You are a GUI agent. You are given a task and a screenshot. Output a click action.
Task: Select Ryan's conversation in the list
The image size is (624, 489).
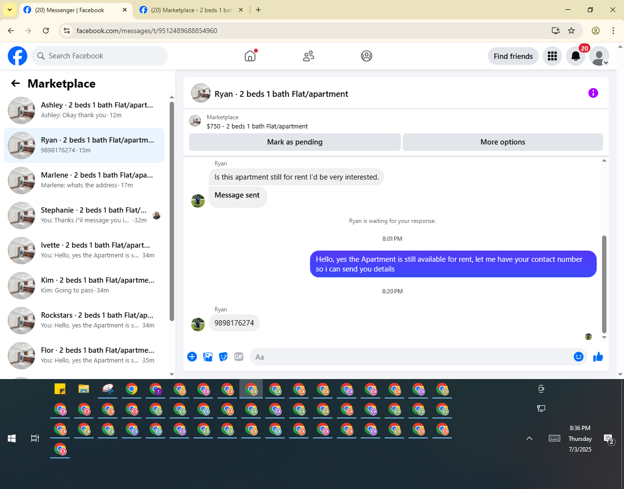[x=84, y=145]
